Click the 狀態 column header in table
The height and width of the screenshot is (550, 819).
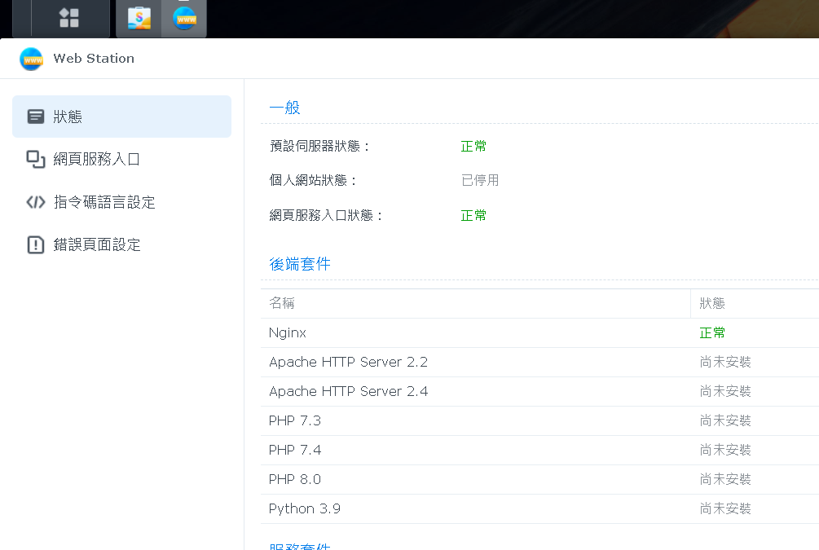tap(712, 303)
